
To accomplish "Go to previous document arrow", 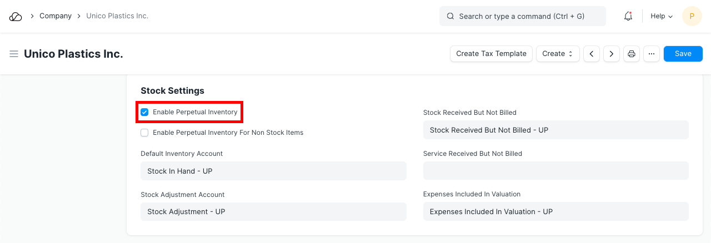I will pos(592,54).
